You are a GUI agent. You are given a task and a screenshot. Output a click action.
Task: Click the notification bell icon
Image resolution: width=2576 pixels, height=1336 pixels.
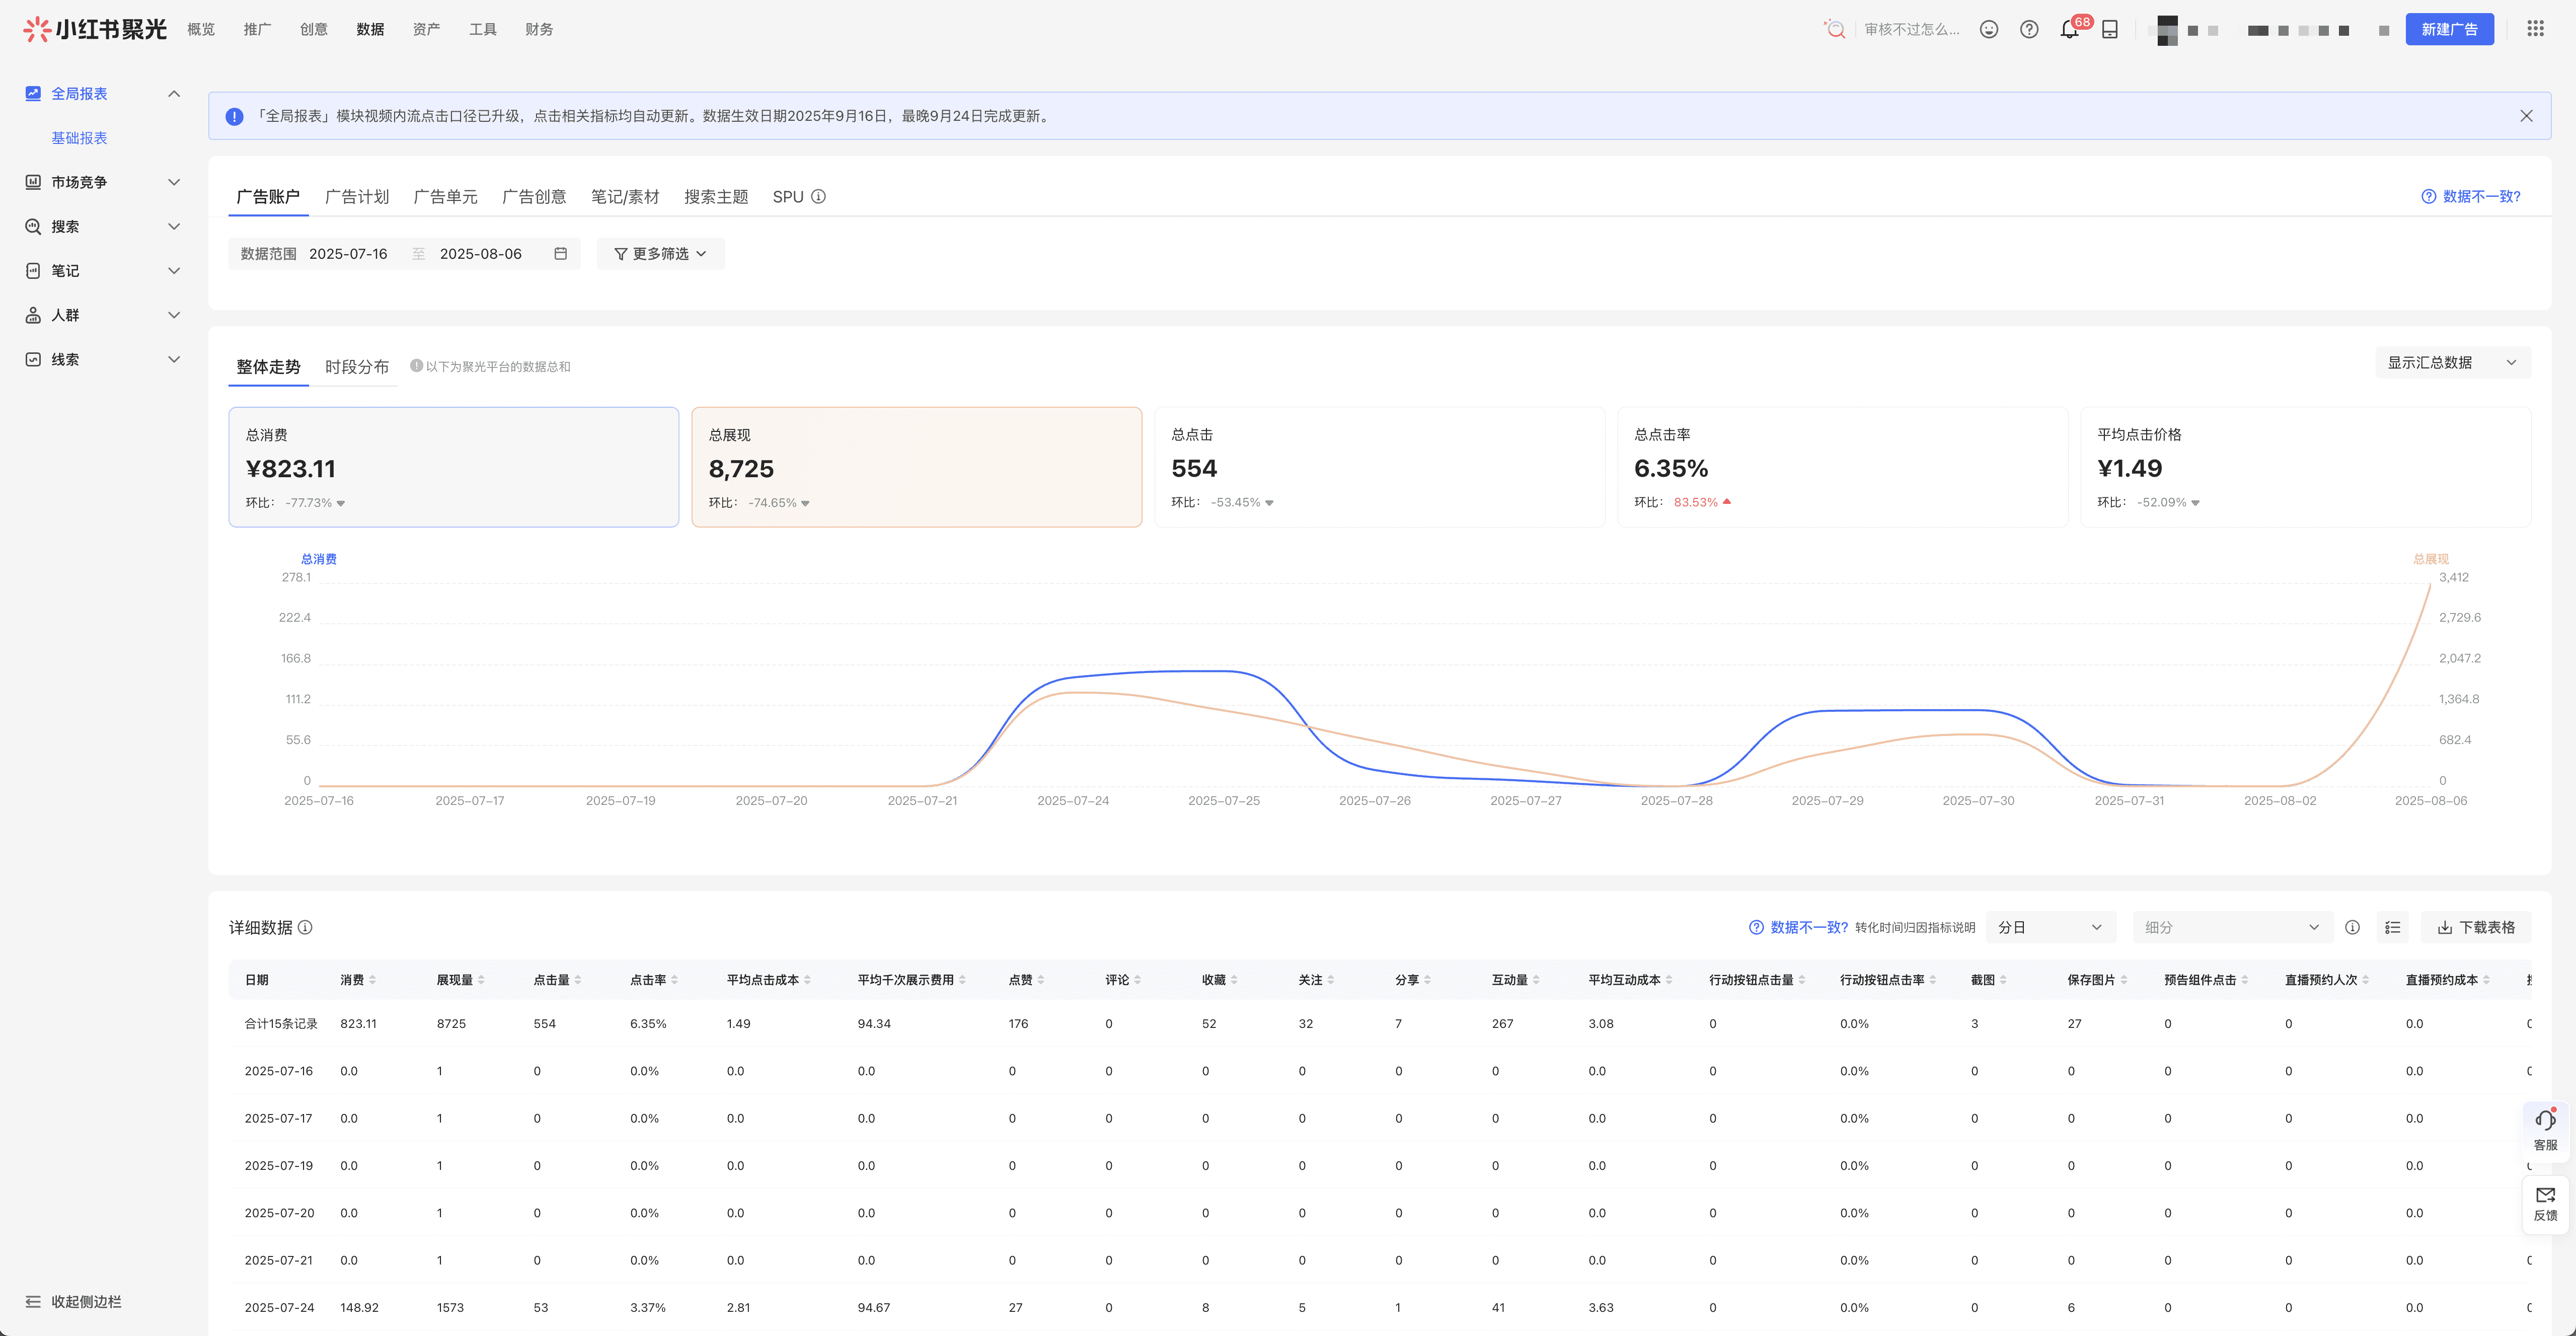2069,30
